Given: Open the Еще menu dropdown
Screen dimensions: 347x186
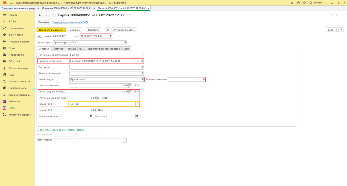Looking at the screenshot, I should (331, 30).
